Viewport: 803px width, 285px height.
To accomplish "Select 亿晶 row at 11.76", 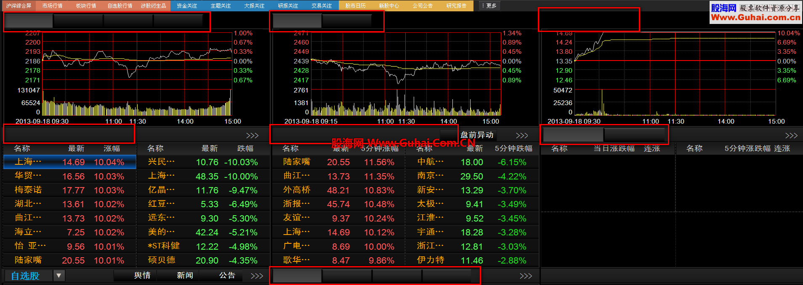I will (203, 190).
